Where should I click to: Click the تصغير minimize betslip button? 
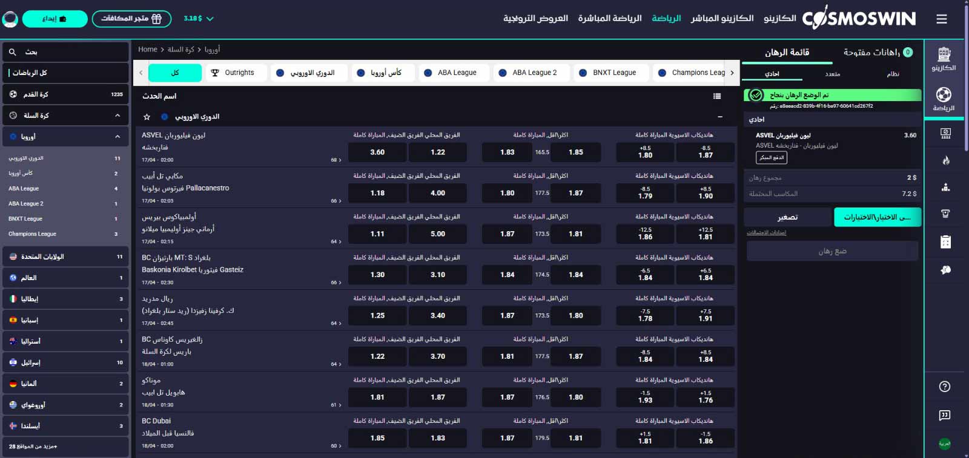click(x=788, y=217)
